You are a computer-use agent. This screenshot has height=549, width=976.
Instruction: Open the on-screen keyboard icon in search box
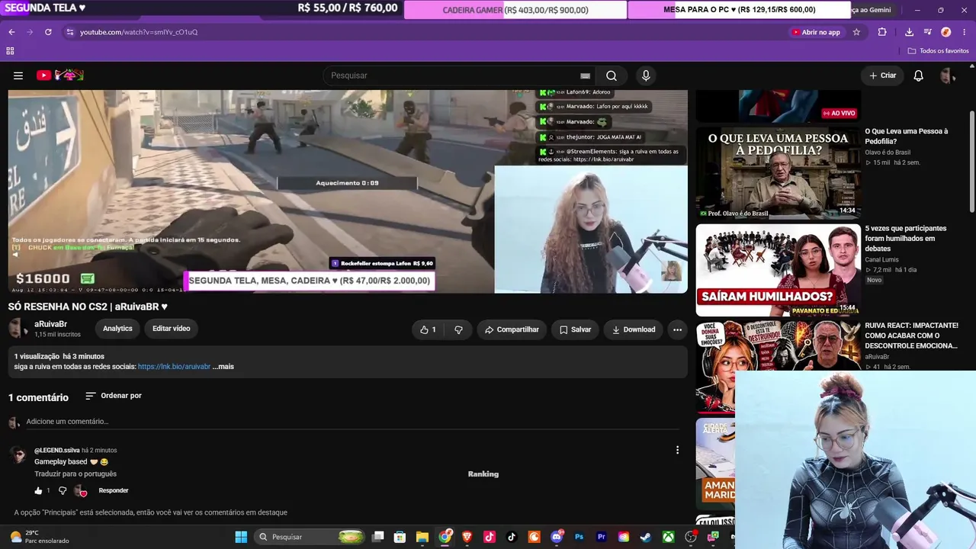[x=585, y=75]
